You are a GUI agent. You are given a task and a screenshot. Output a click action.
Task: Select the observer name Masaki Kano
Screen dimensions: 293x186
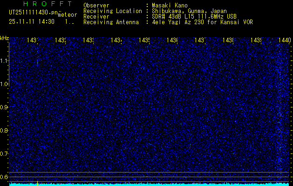point(170,6)
